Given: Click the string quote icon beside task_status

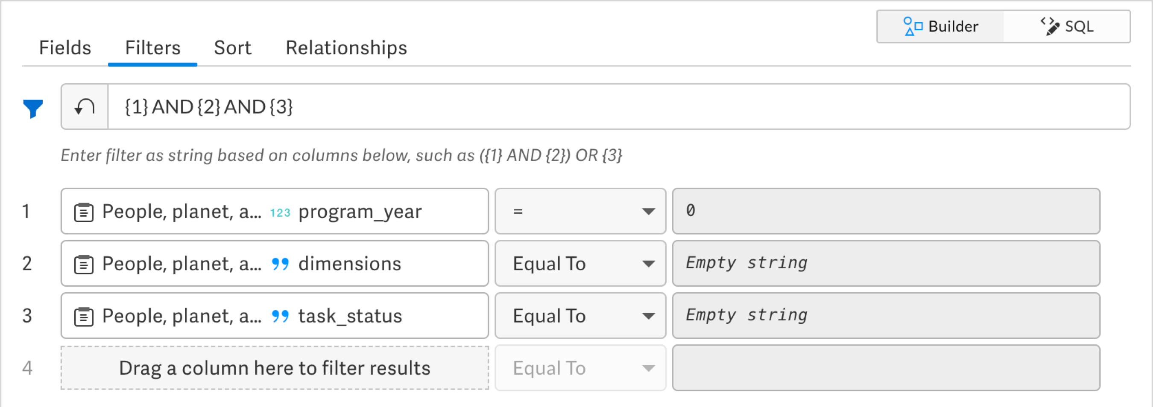Looking at the screenshot, I should [x=280, y=317].
